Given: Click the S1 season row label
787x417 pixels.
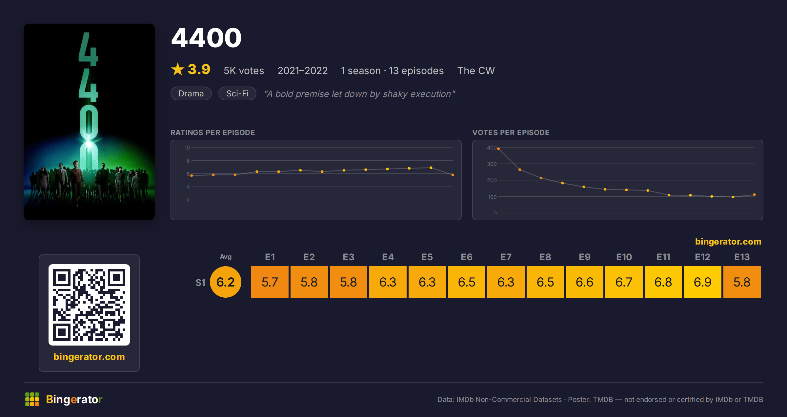Looking at the screenshot, I should coord(200,282).
